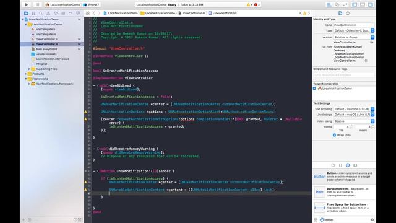This screenshot has width=396, height=223.
Task: Show the Issue navigator
Action: click(x=48, y=13)
